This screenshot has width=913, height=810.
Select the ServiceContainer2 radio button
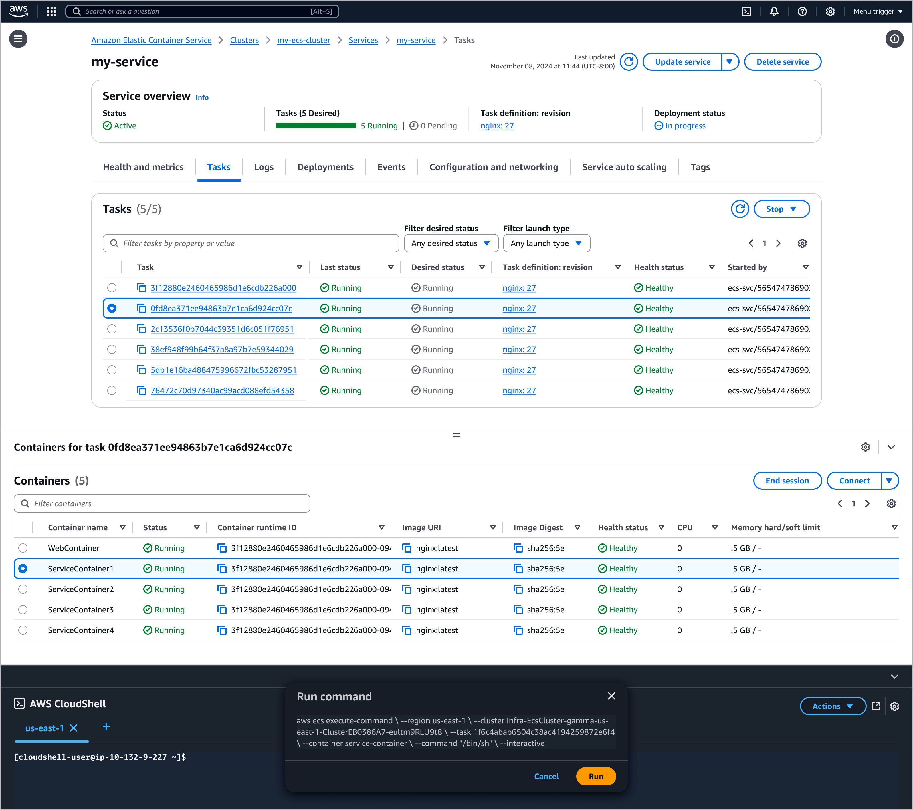[x=23, y=589]
